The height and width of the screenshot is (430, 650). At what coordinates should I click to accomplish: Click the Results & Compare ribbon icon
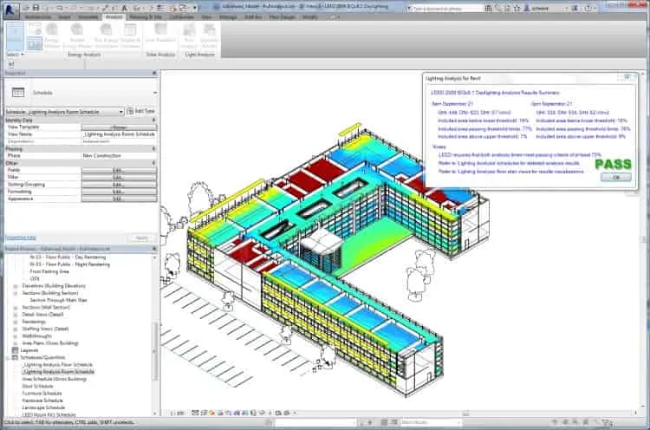pyautogui.click(x=130, y=36)
